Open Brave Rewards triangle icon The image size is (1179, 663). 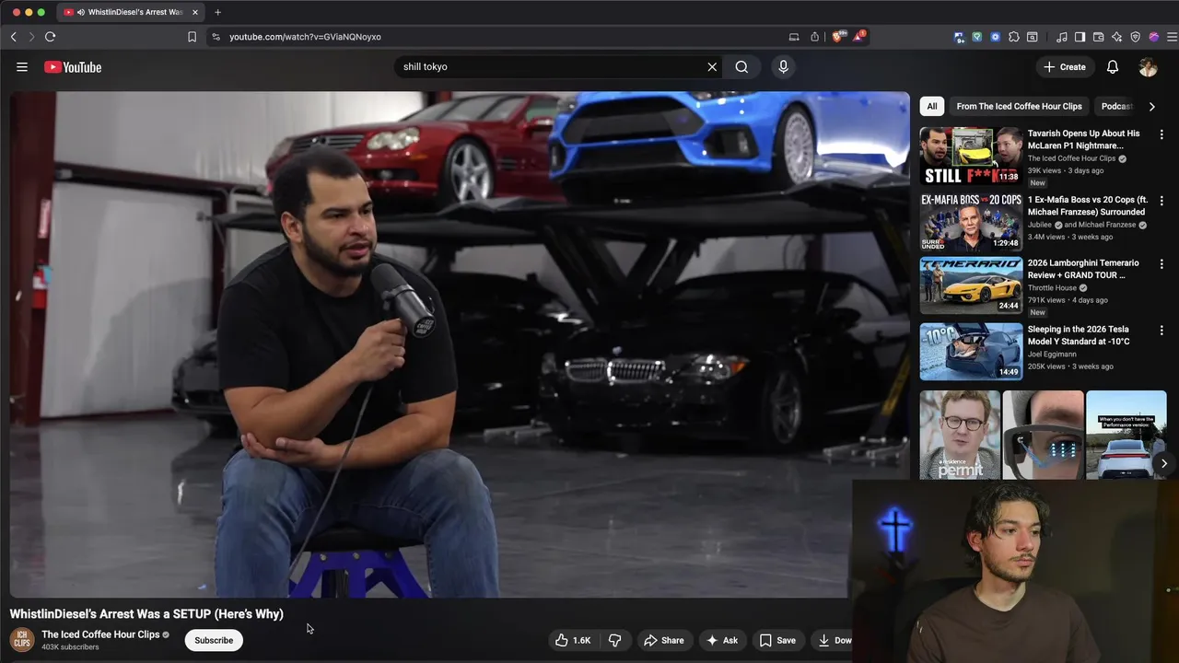coord(858,37)
